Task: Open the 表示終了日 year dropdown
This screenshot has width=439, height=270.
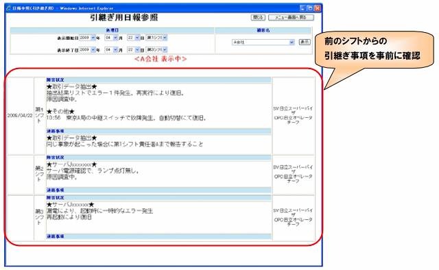Action: 87,49
